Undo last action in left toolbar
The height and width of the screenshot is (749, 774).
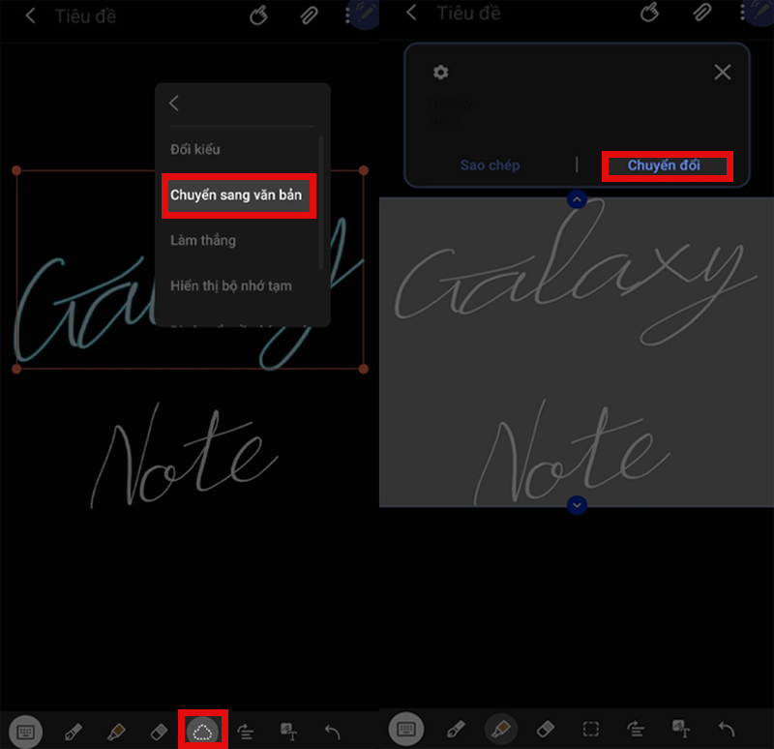pyautogui.click(x=332, y=732)
